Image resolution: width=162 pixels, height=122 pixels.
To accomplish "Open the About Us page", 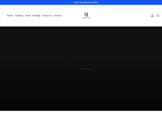I will click(x=47, y=16).
